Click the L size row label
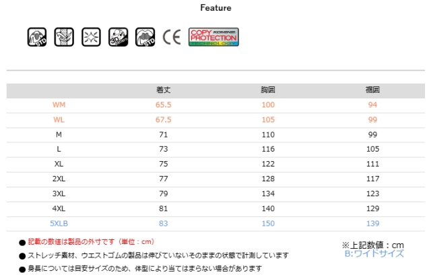This screenshot has width=431, height=275. [59, 149]
